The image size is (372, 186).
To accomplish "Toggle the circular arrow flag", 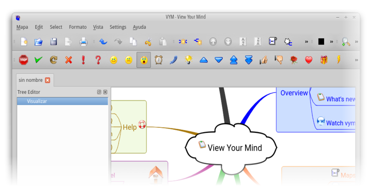I will click(x=53, y=60).
